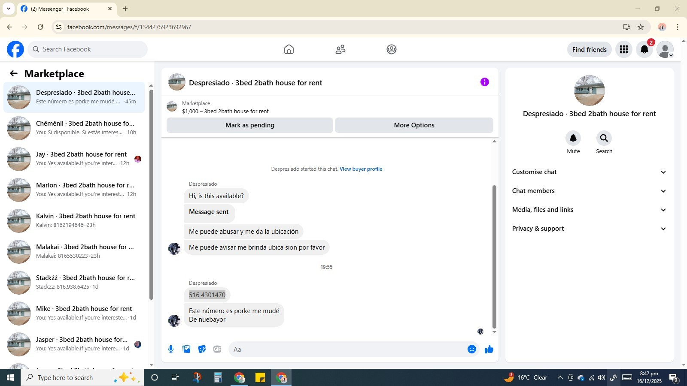The height and width of the screenshot is (386, 687).
Task: Open View buyer profile link
Action: tap(361, 169)
